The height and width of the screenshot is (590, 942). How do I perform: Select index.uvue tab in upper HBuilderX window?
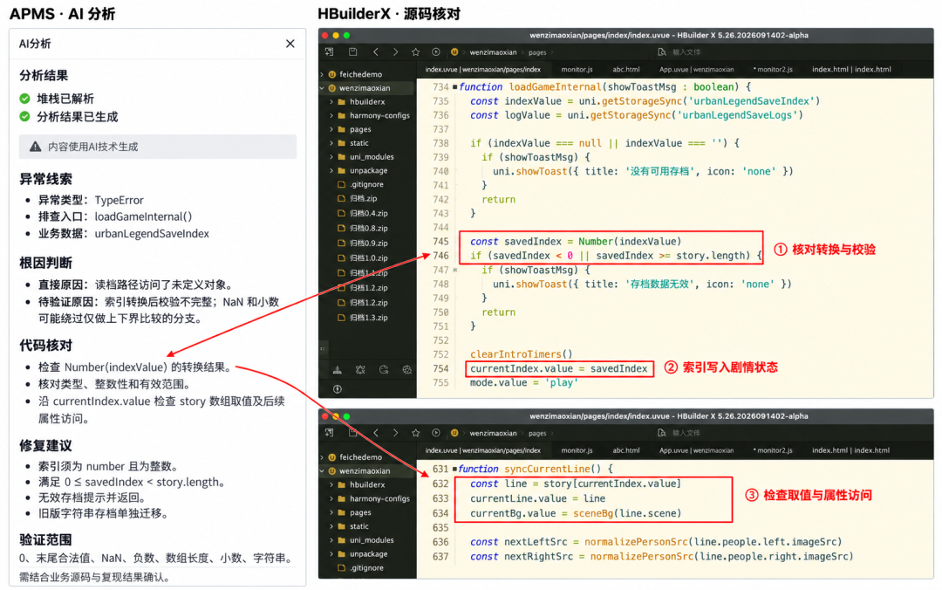pos(483,69)
